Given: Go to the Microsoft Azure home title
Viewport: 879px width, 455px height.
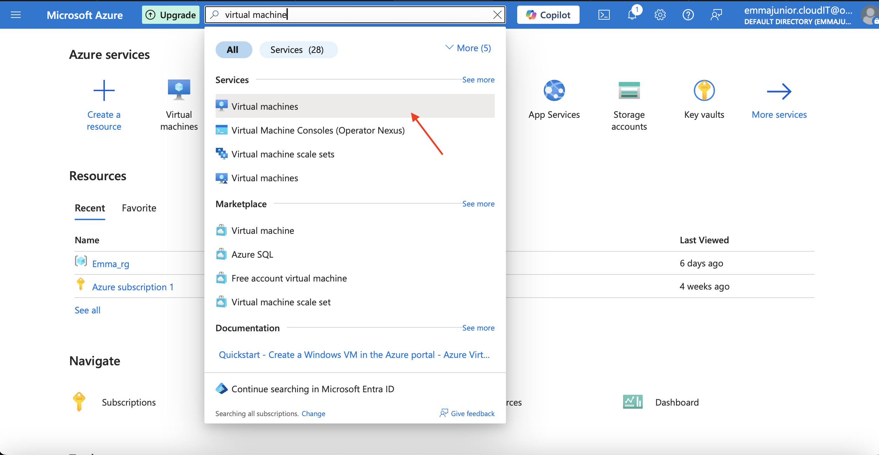Looking at the screenshot, I should [84, 15].
